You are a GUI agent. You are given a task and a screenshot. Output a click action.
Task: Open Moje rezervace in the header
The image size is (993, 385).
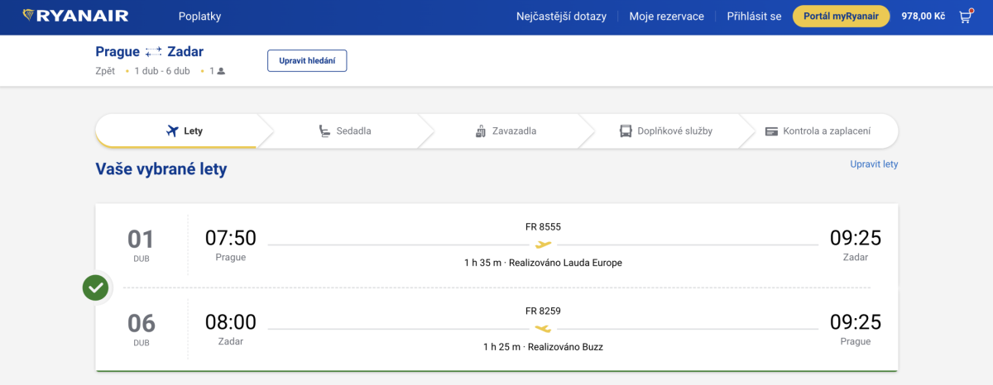666,17
